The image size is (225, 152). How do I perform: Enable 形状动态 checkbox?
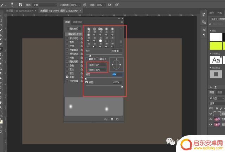[x=67, y=38]
